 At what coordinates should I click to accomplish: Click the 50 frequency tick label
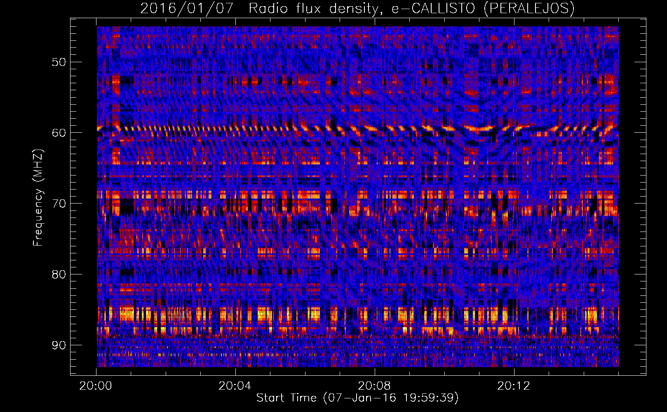coord(59,62)
